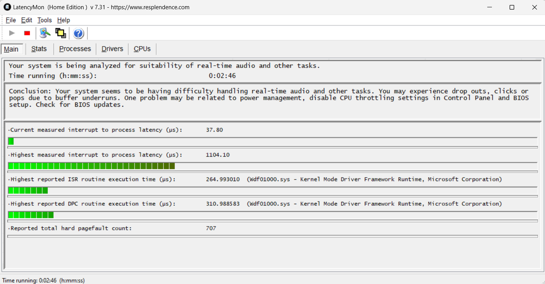The height and width of the screenshot is (284, 545).
Task: Open the File menu
Action: click(x=11, y=20)
